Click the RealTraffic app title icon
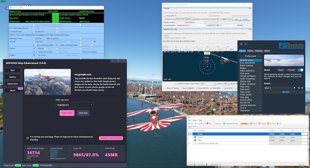310x168 pixels. point(164,4)
